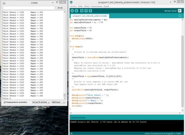185x135 pixels.
Task: Open the 9600 baud dropdown
Action: click(58, 102)
